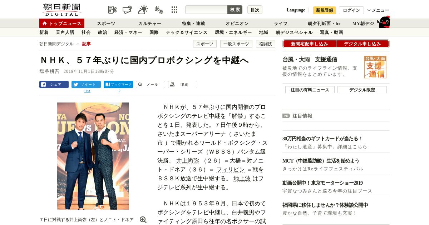The image size is (429, 225).
Task: Send the article by mail
Action: [151, 85]
